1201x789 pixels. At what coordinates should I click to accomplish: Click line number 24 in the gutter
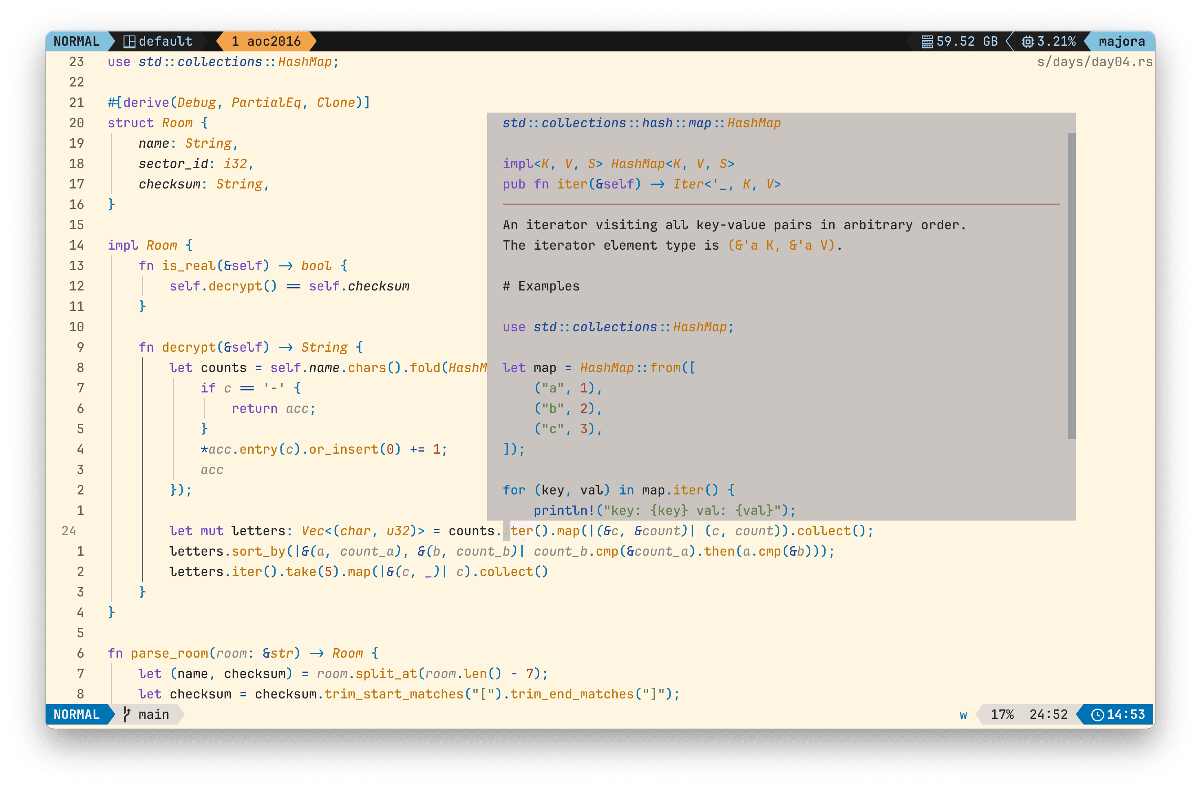68,531
